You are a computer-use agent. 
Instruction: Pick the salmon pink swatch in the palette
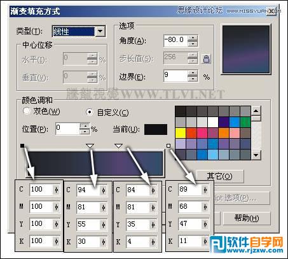235,133
